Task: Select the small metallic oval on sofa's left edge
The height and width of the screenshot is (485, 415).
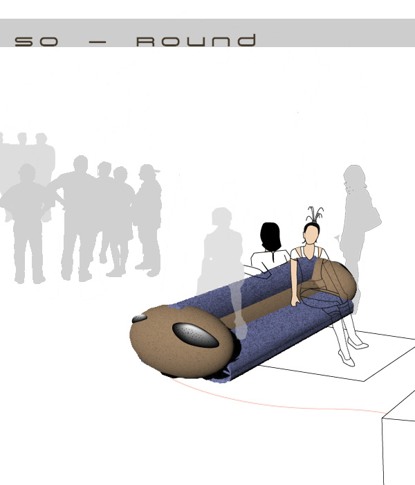Action: click(x=139, y=318)
